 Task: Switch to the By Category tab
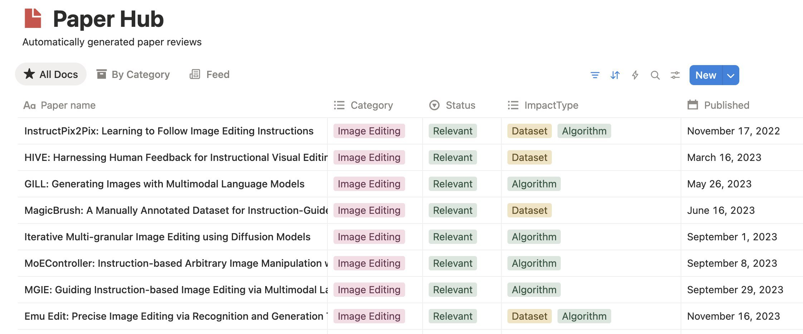pyautogui.click(x=133, y=74)
